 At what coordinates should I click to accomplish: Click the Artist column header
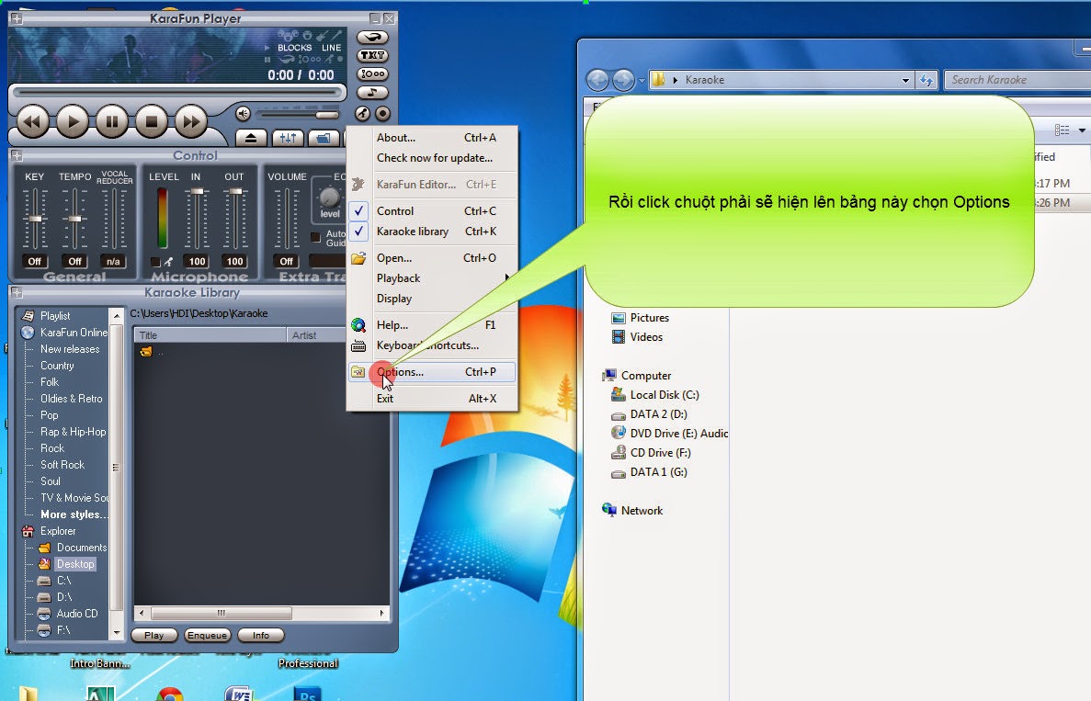316,335
